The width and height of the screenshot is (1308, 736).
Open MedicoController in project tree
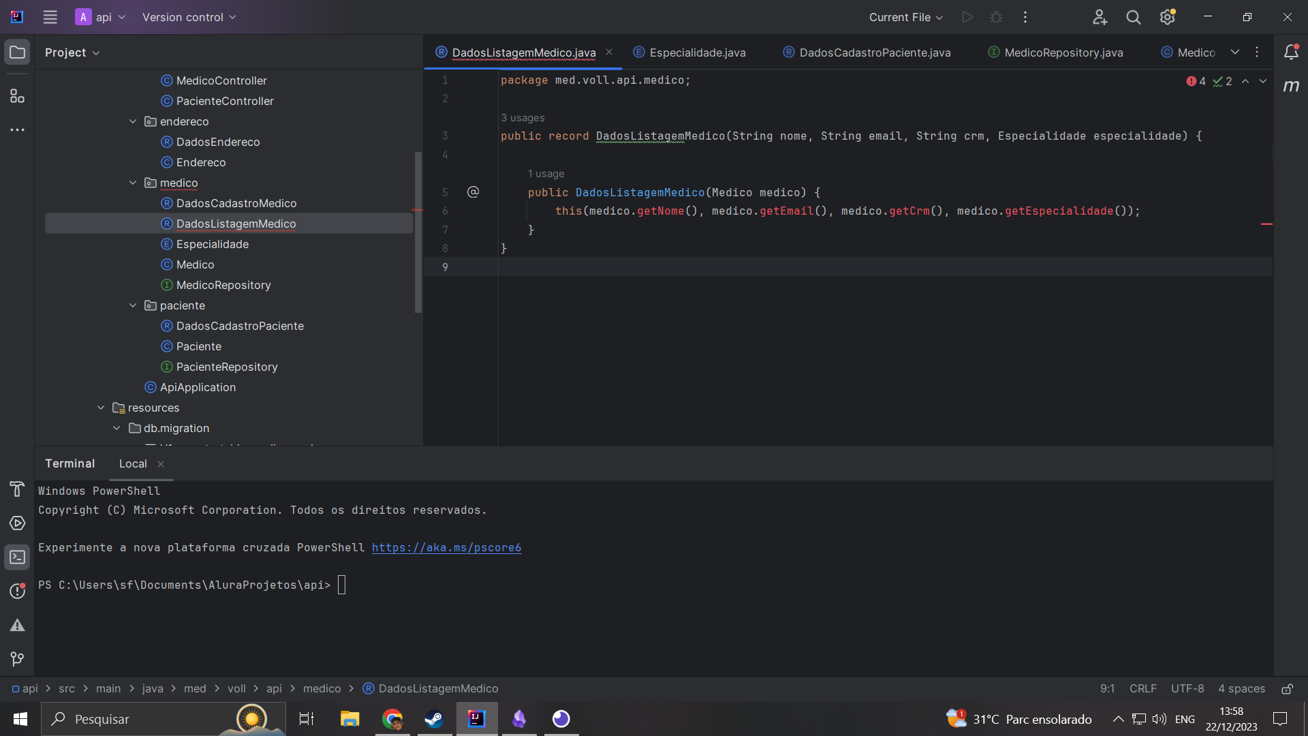(221, 80)
